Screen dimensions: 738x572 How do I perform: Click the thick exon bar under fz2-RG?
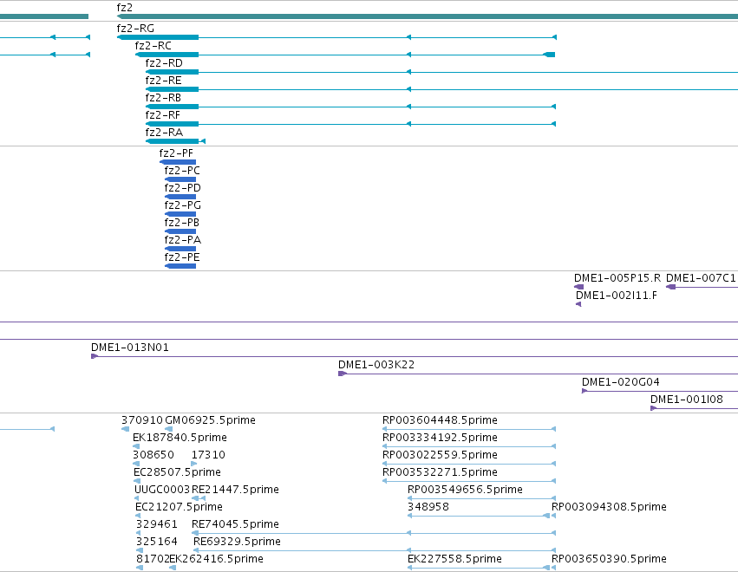[x=158, y=37]
